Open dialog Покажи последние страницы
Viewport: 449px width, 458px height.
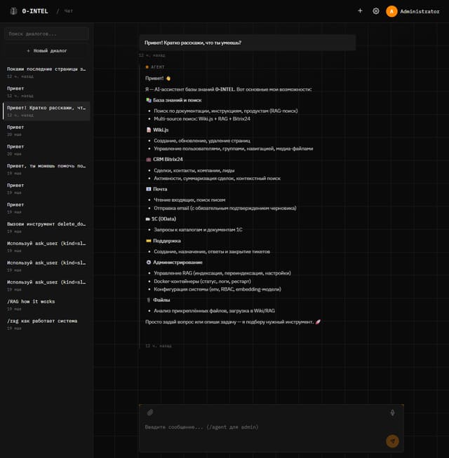coord(46,72)
